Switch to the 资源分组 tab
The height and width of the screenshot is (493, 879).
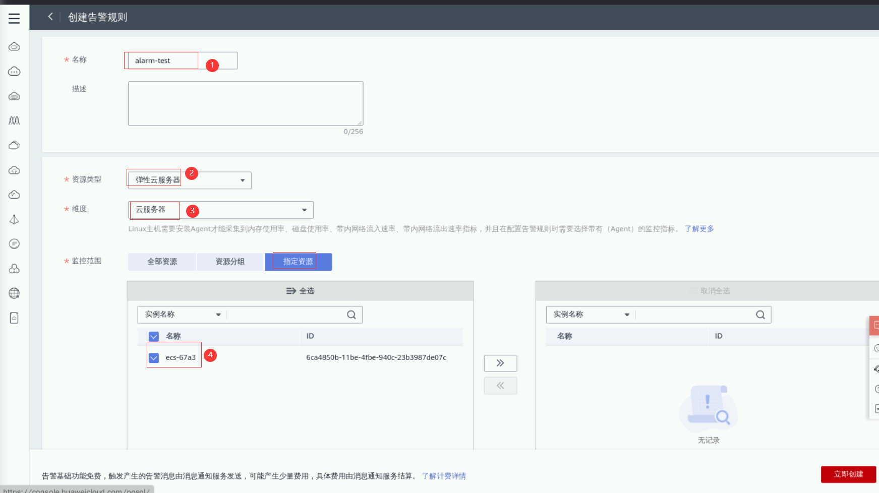click(230, 262)
